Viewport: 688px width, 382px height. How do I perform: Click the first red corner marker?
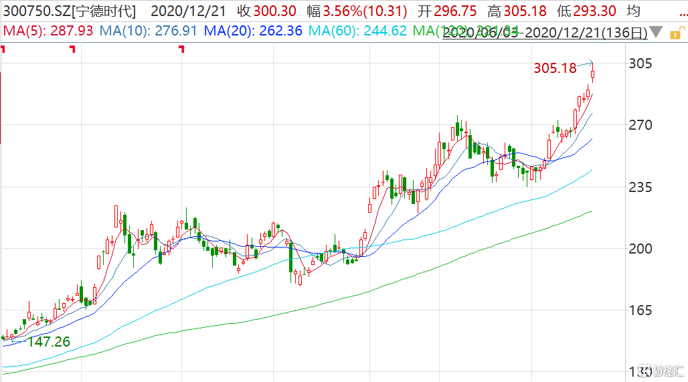pos(3,48)
